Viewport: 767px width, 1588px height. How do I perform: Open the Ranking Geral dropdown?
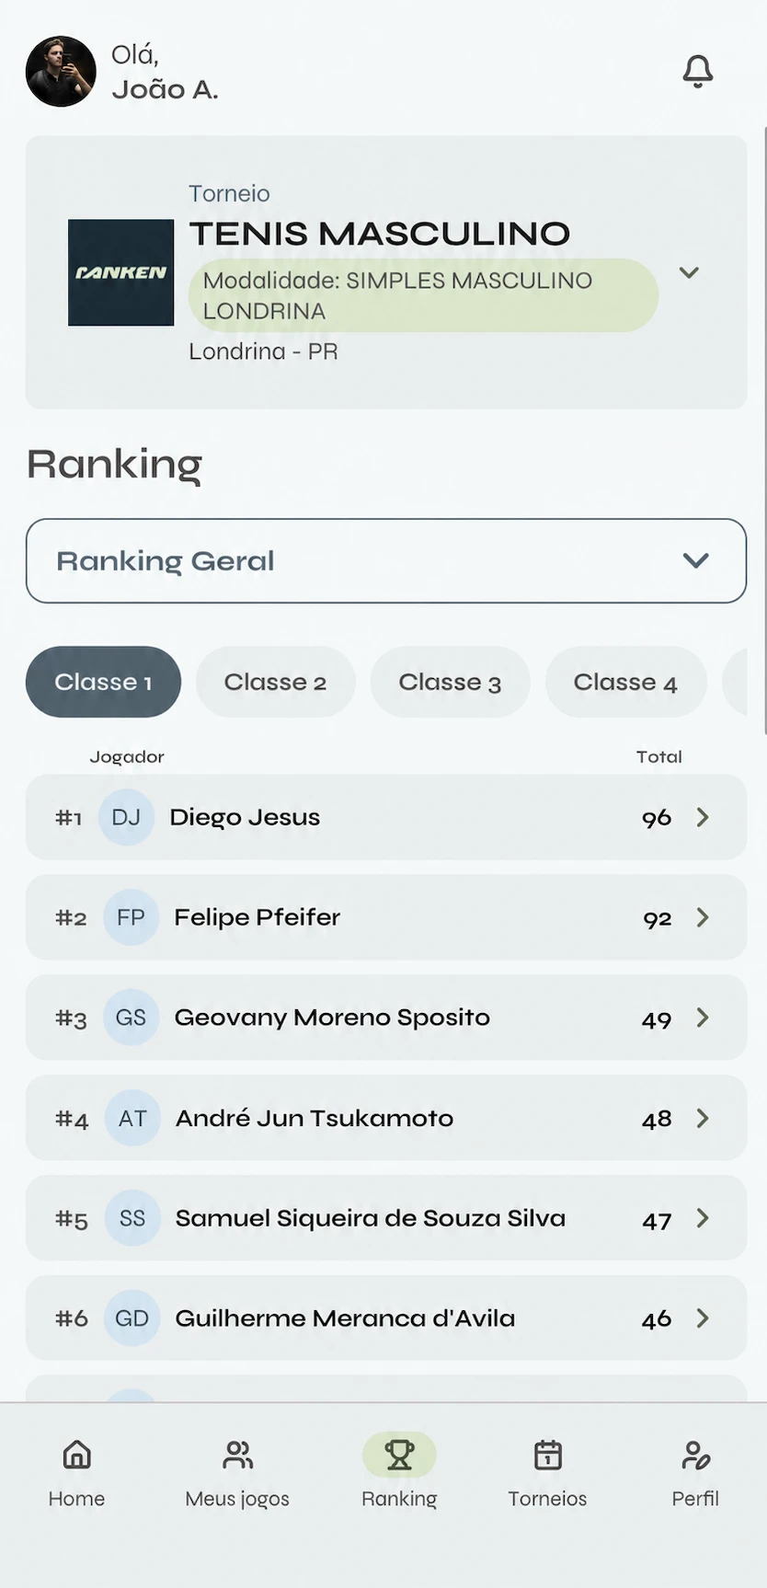(x=386, y=561)
